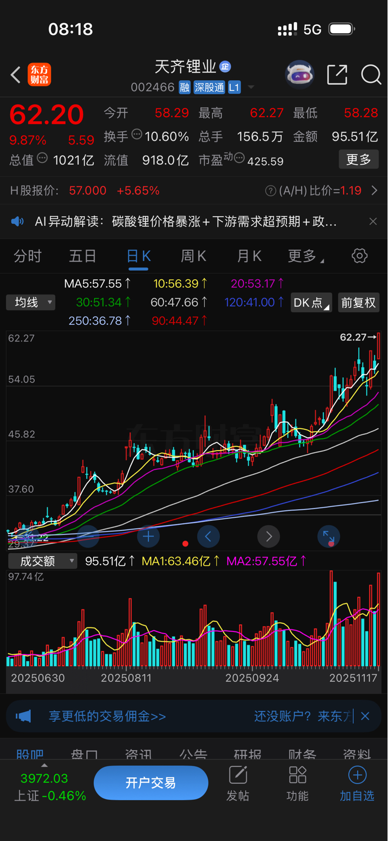This screenshot has width=388, height=841.
Task: Move chart right with arrow button
Action: coord(269,536)
